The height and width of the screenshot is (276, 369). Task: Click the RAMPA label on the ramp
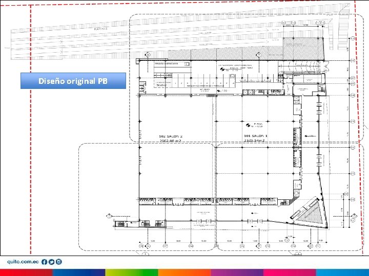click(100, 29)
